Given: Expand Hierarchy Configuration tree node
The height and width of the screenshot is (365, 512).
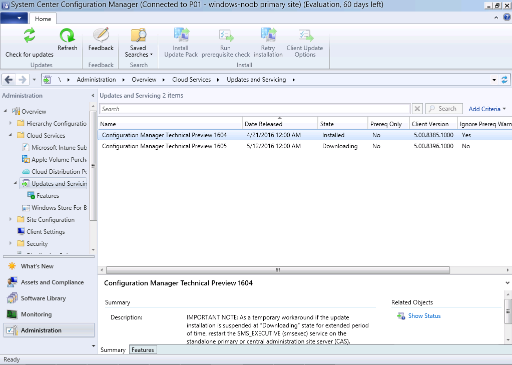Looking at the screenshot, I should coord(11,123).
